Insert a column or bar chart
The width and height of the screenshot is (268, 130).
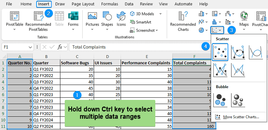tap(201, 14)
